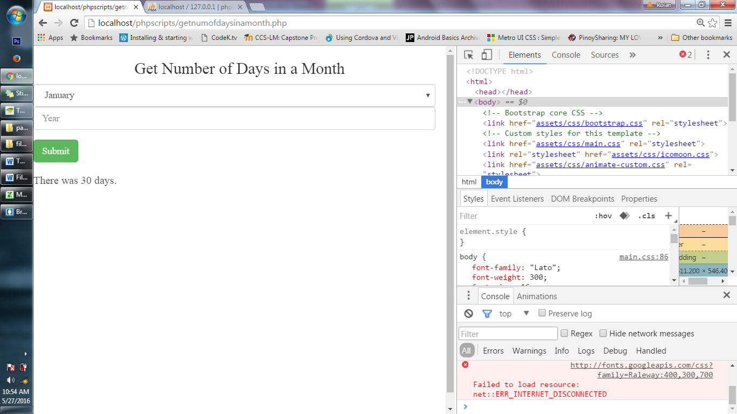Open the Animations drawer tab
The width and height of the screenshot is (737, 414).
pyautogui.click(x=537, y=296)
